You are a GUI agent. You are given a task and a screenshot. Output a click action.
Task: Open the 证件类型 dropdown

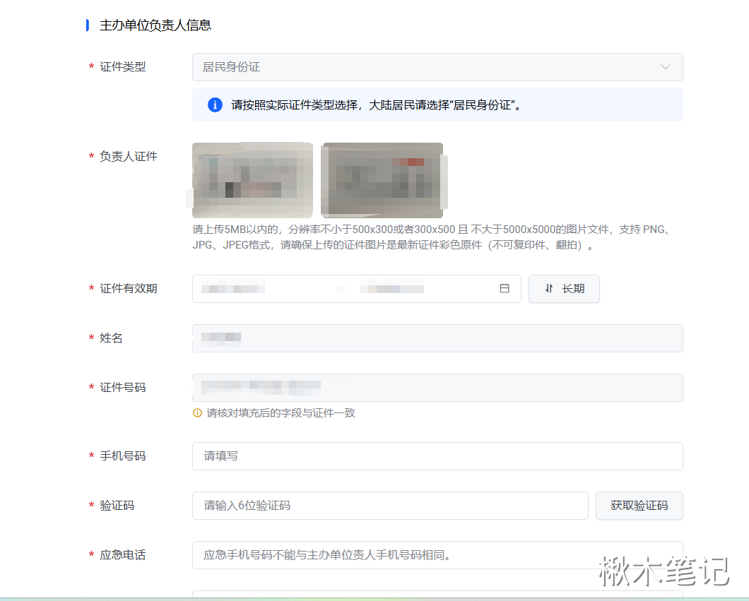click(437, 67)
